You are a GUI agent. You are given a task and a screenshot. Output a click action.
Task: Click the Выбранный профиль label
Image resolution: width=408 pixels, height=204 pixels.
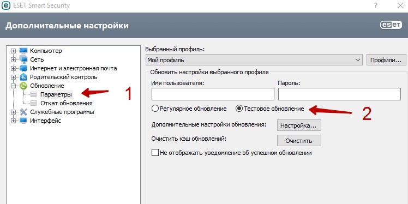[175, 50]
